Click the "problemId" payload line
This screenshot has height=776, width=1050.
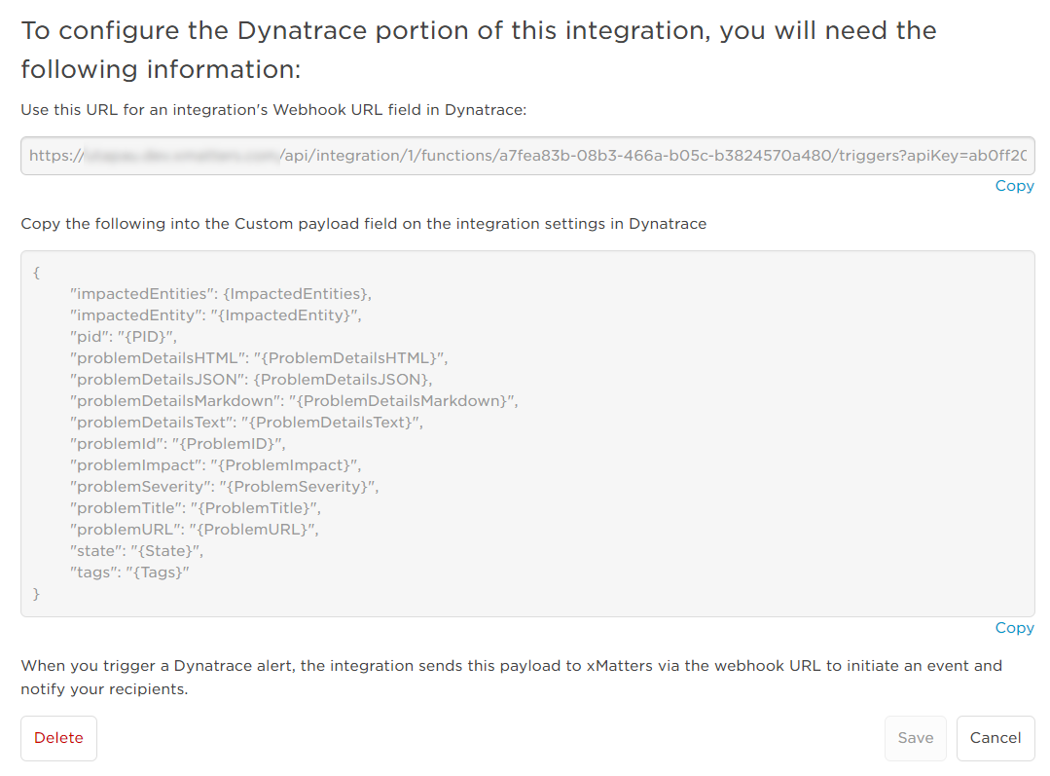(x=178, y=444)
